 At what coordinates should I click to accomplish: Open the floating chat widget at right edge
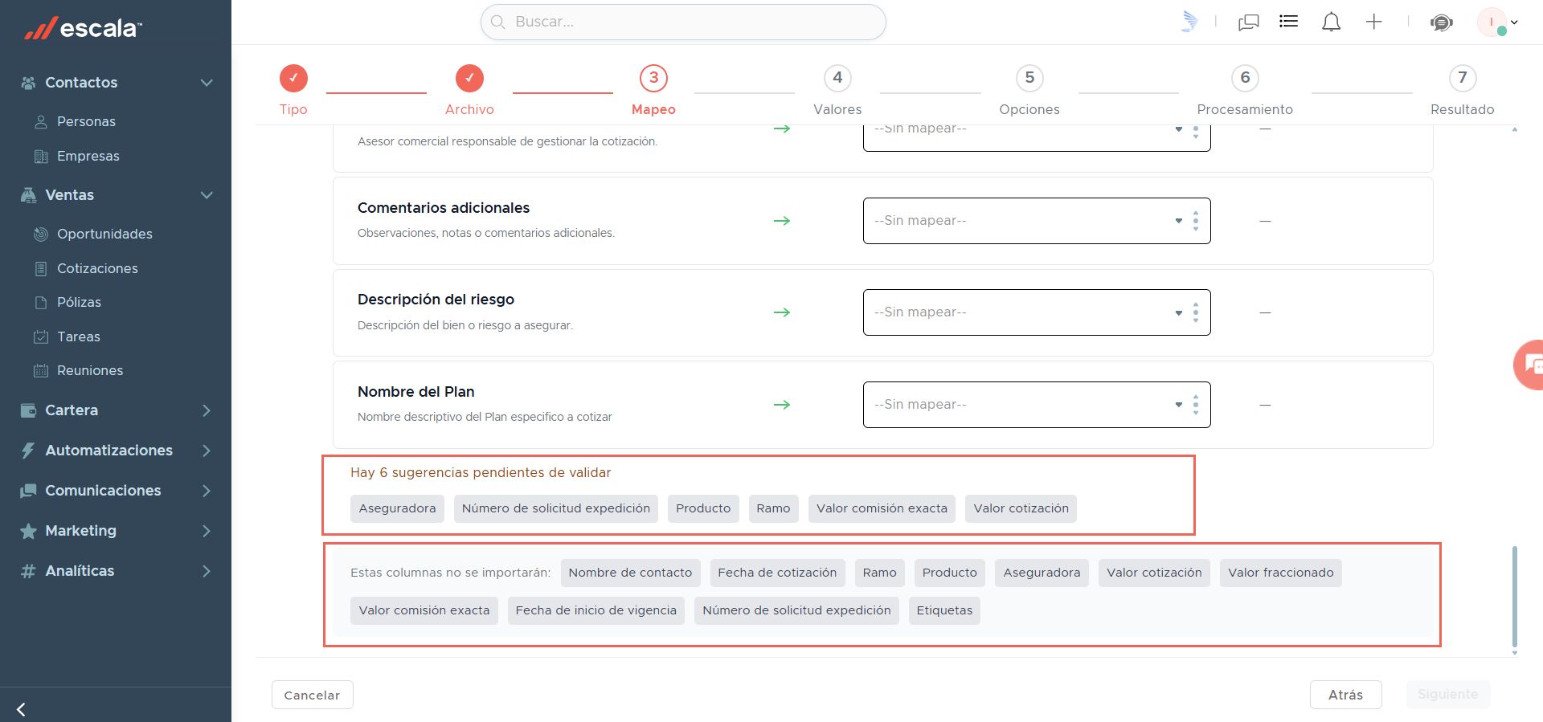pos(1529,365)
